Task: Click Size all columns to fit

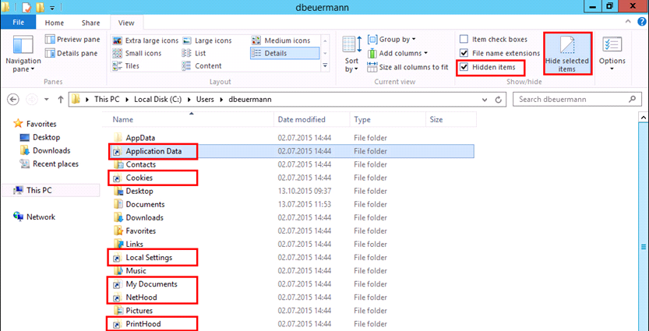Action: (412, 67)
